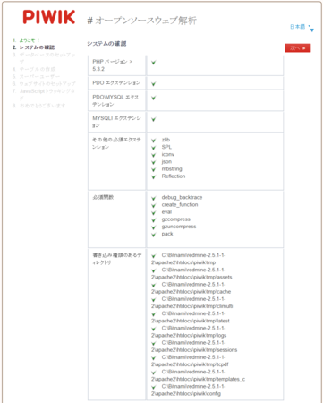Click check mark beside gzuncompress
Screen dimensions: 323x403
[154, 227]
